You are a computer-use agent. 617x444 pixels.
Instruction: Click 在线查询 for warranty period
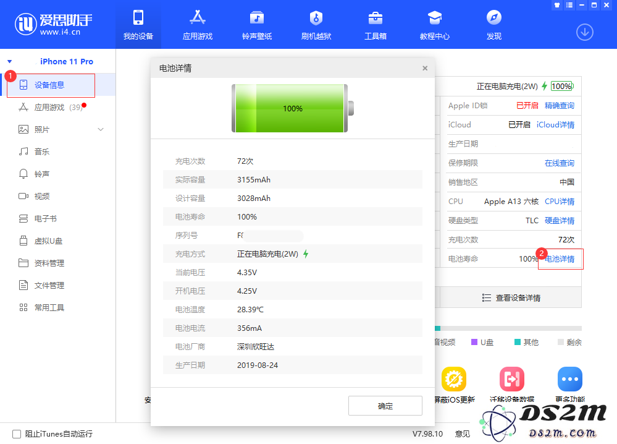tap(559, 163)
